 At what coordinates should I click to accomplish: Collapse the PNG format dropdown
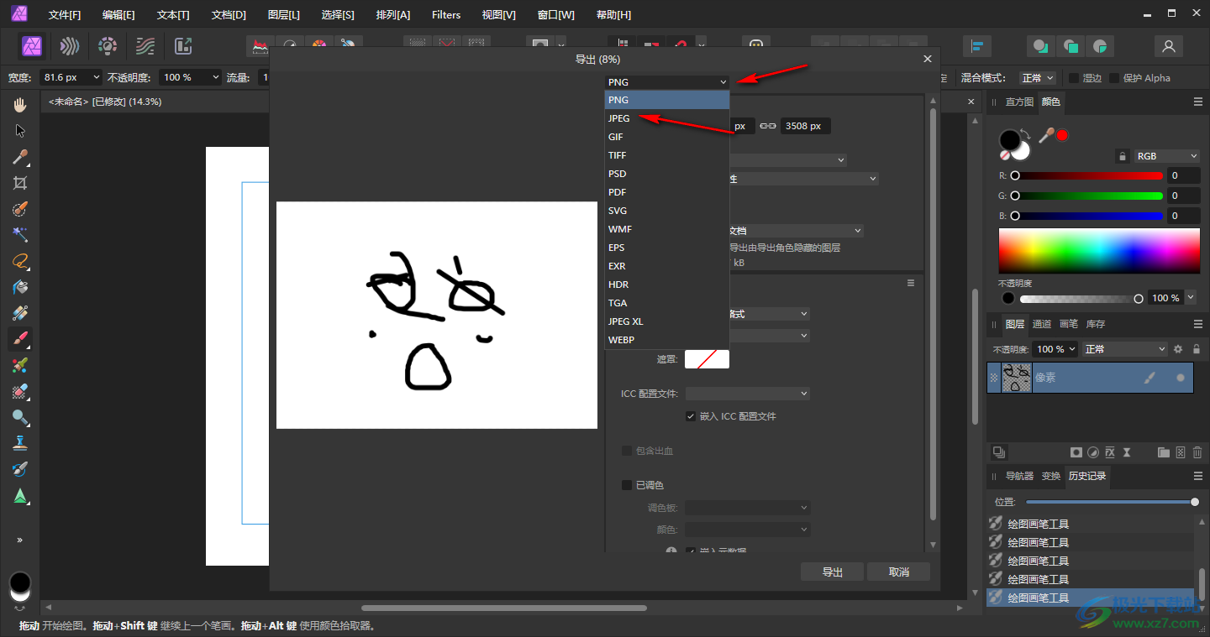[x=667, y=82]
